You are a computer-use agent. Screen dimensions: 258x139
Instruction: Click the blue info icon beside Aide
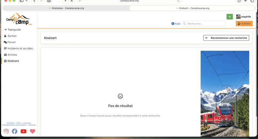click(173, 23)
